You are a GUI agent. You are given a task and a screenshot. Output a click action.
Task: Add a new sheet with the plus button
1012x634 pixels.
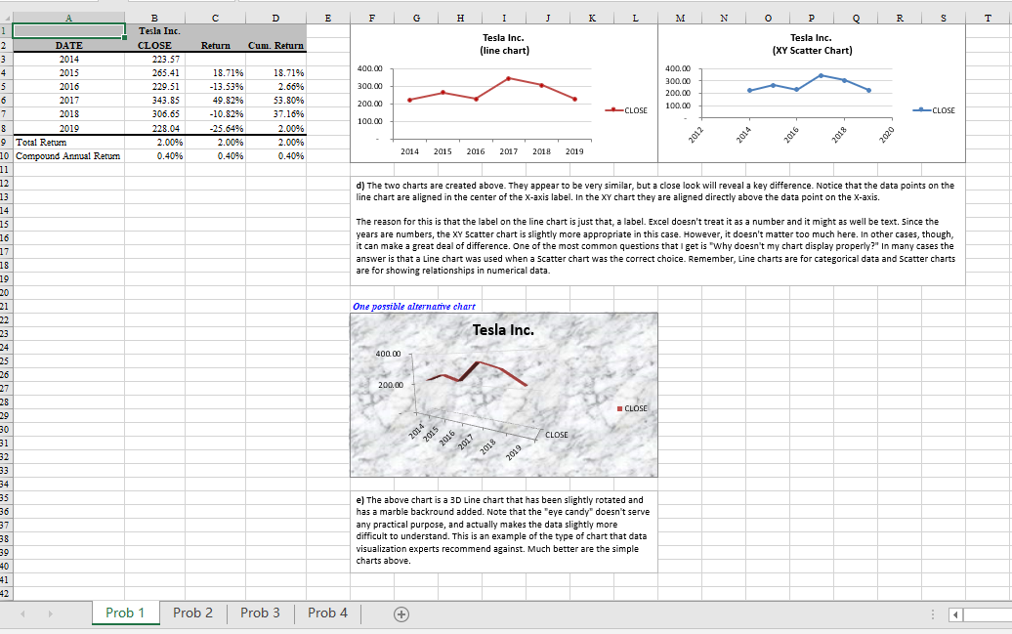(x=401, y=614)
